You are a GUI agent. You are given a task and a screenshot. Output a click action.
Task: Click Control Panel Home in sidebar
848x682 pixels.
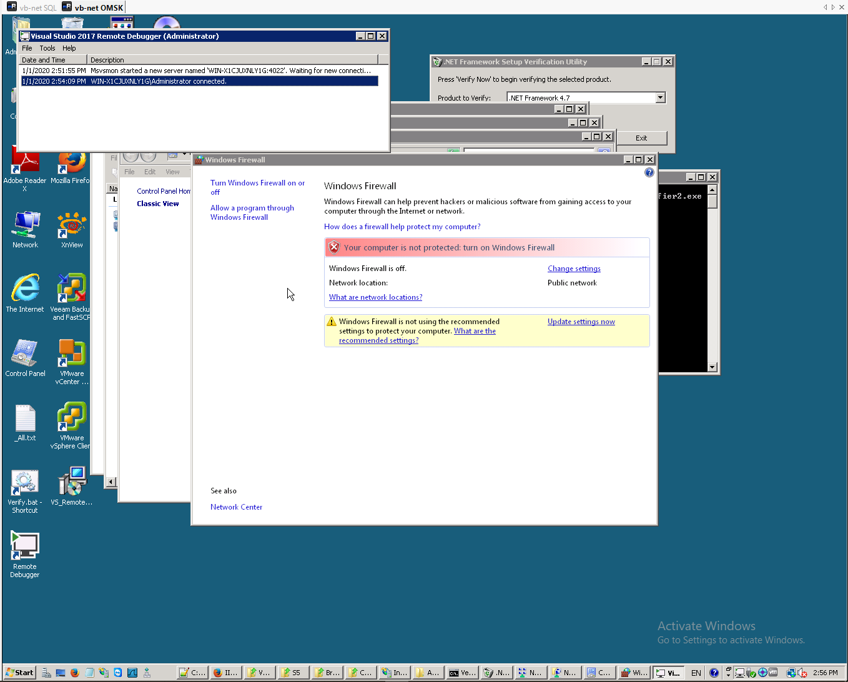(x=164, y=191)
